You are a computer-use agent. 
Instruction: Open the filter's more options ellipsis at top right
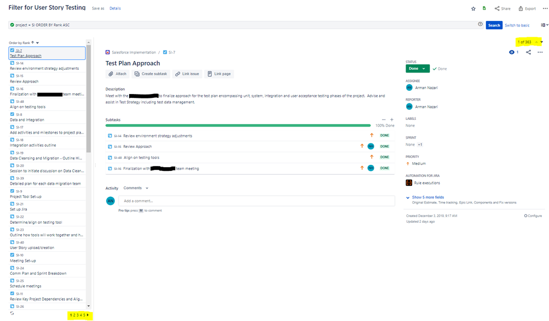[545, 8]
